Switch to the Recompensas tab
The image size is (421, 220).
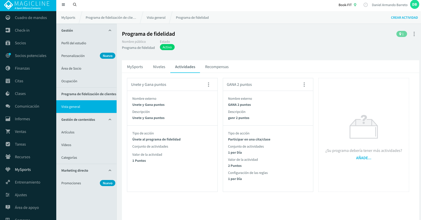(217, 67)
